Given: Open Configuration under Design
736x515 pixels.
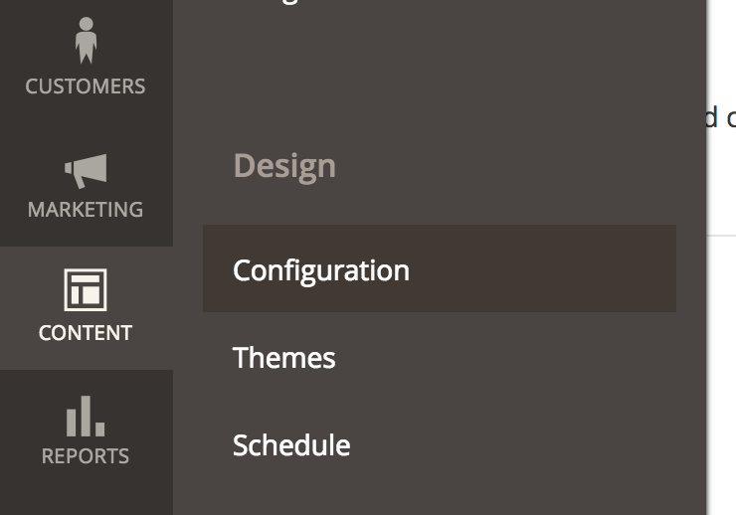Looking at the screenshot, I should 321,271.
